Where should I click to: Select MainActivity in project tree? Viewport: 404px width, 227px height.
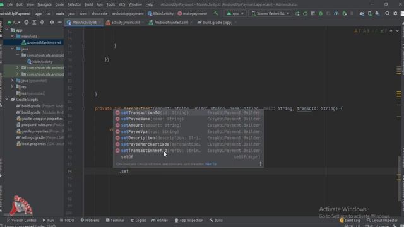coord(40,62)
